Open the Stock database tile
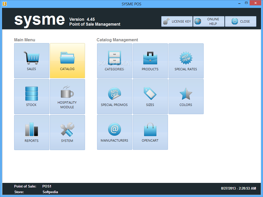 (x=32, y=96)
